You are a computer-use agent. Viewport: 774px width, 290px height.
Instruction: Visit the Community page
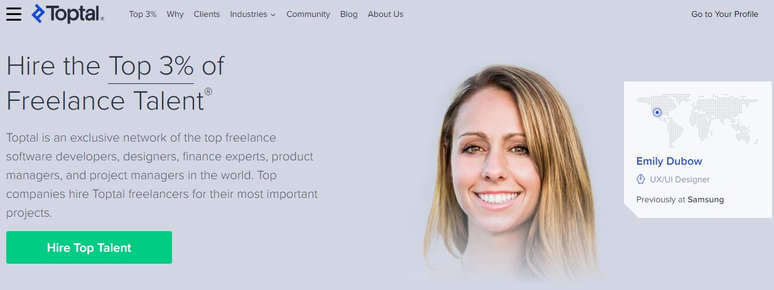point(308,14)
